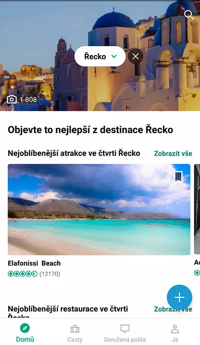
Task: Open the Já profile tab icon
Action: tap(175, 329)
